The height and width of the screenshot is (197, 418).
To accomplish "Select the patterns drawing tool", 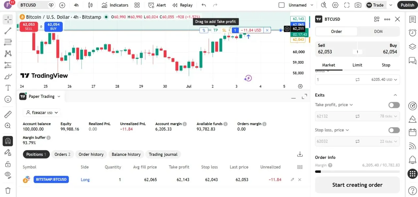I will point(8,54).
